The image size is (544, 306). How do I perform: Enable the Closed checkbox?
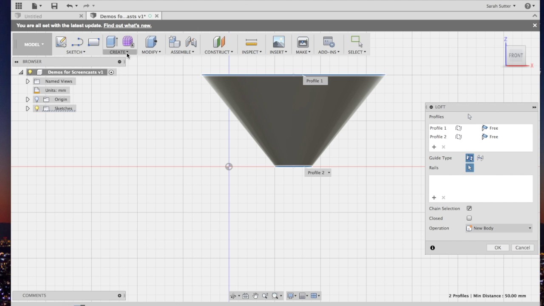tap(469, 218)
